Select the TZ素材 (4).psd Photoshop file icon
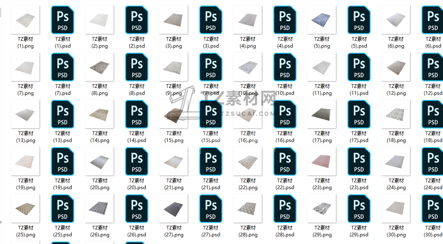This screenshot has width=443, height=244. pos(285,20)
